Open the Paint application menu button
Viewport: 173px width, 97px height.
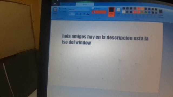(x=55, y=4)
